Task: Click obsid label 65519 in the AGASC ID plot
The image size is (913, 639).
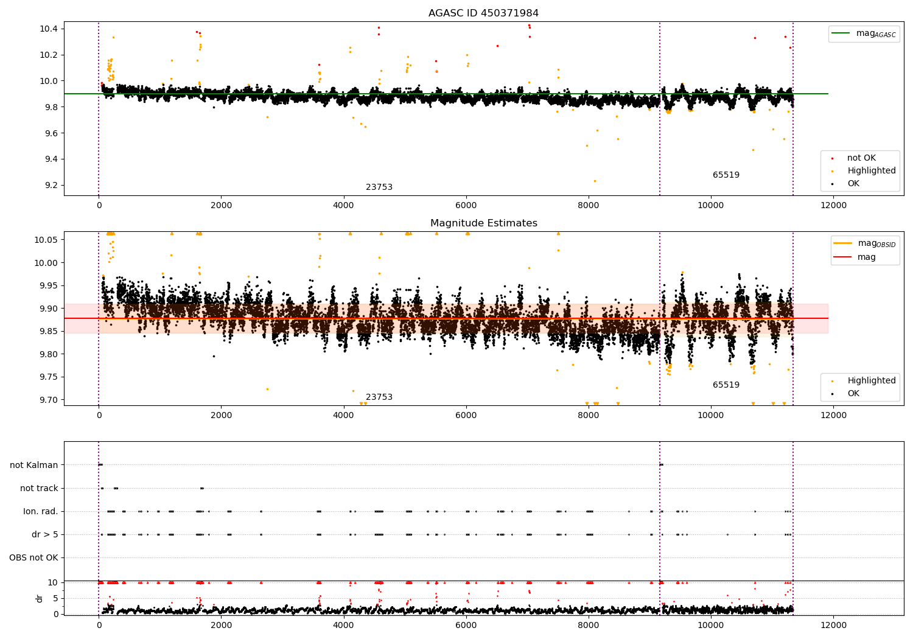Action: (726, 175)
